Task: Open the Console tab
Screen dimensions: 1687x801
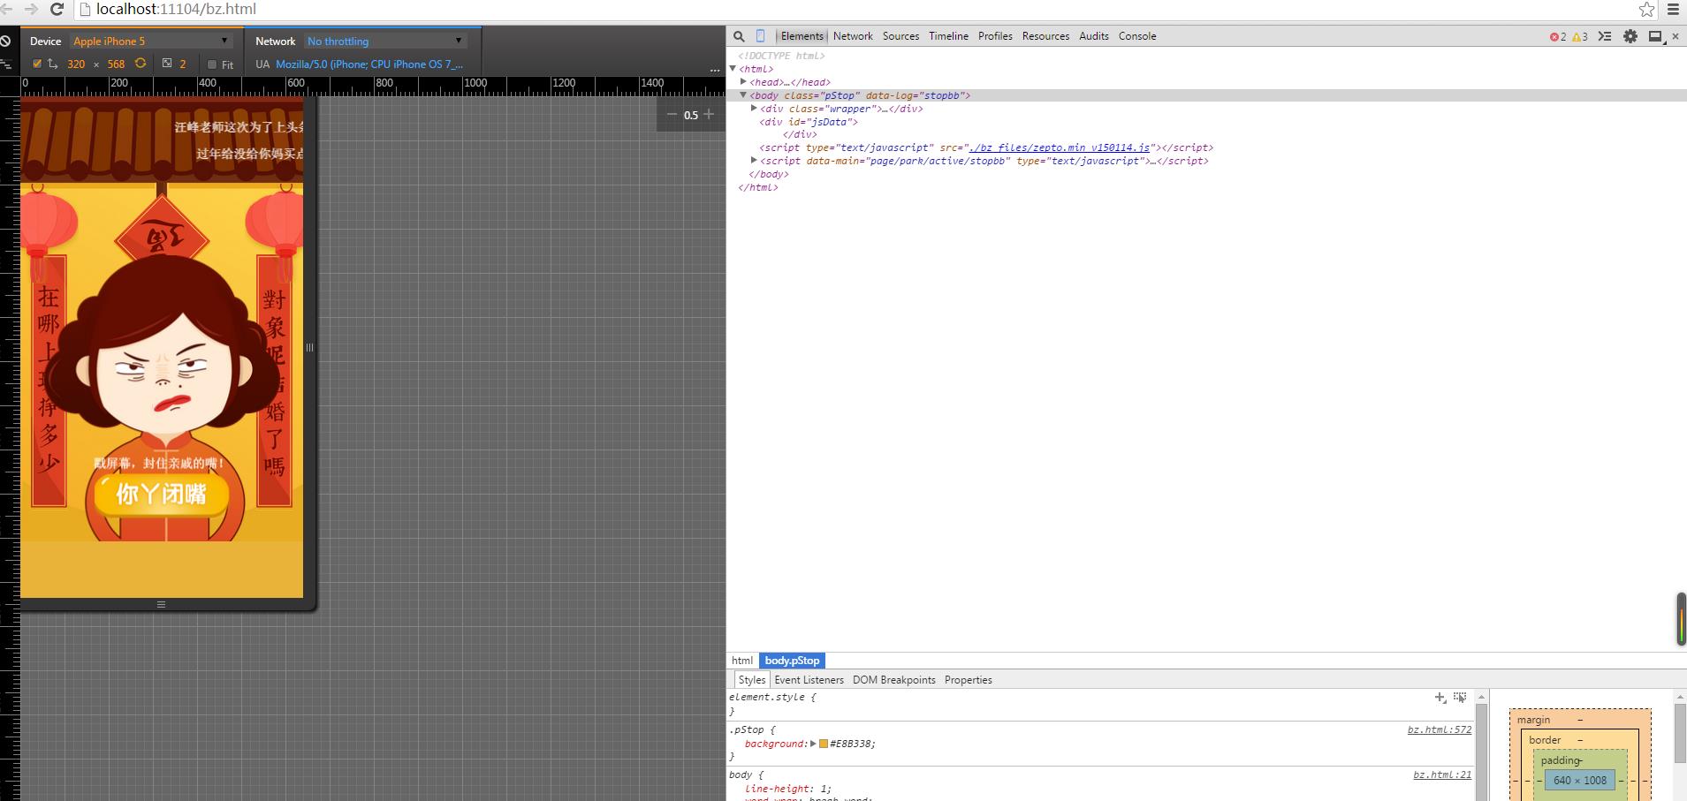Action: (x=1137, y=36)
